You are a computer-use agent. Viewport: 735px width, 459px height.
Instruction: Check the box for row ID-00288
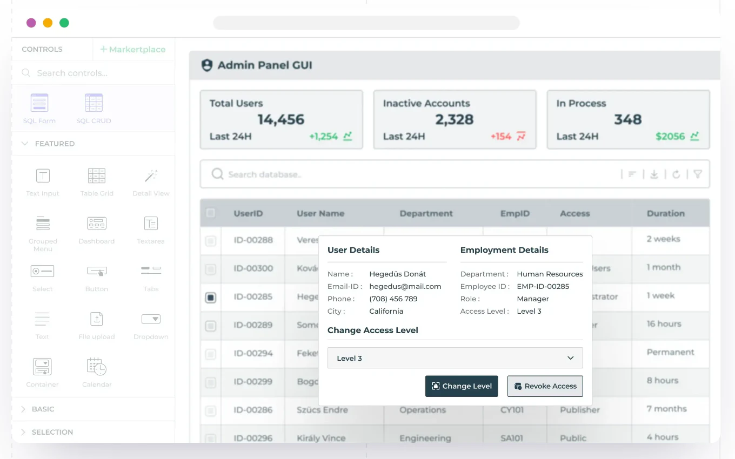(211, 241)
